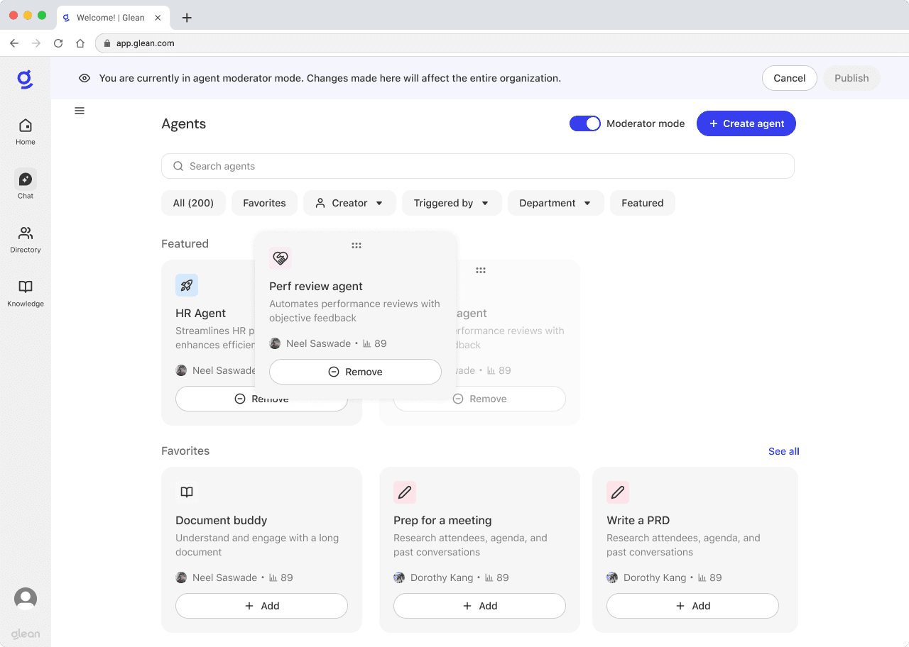Viewport: 909px width, 647px height.
Task: Expand the Creator filter dropdown
Action: pyautogui.click(x=349, y=203)
